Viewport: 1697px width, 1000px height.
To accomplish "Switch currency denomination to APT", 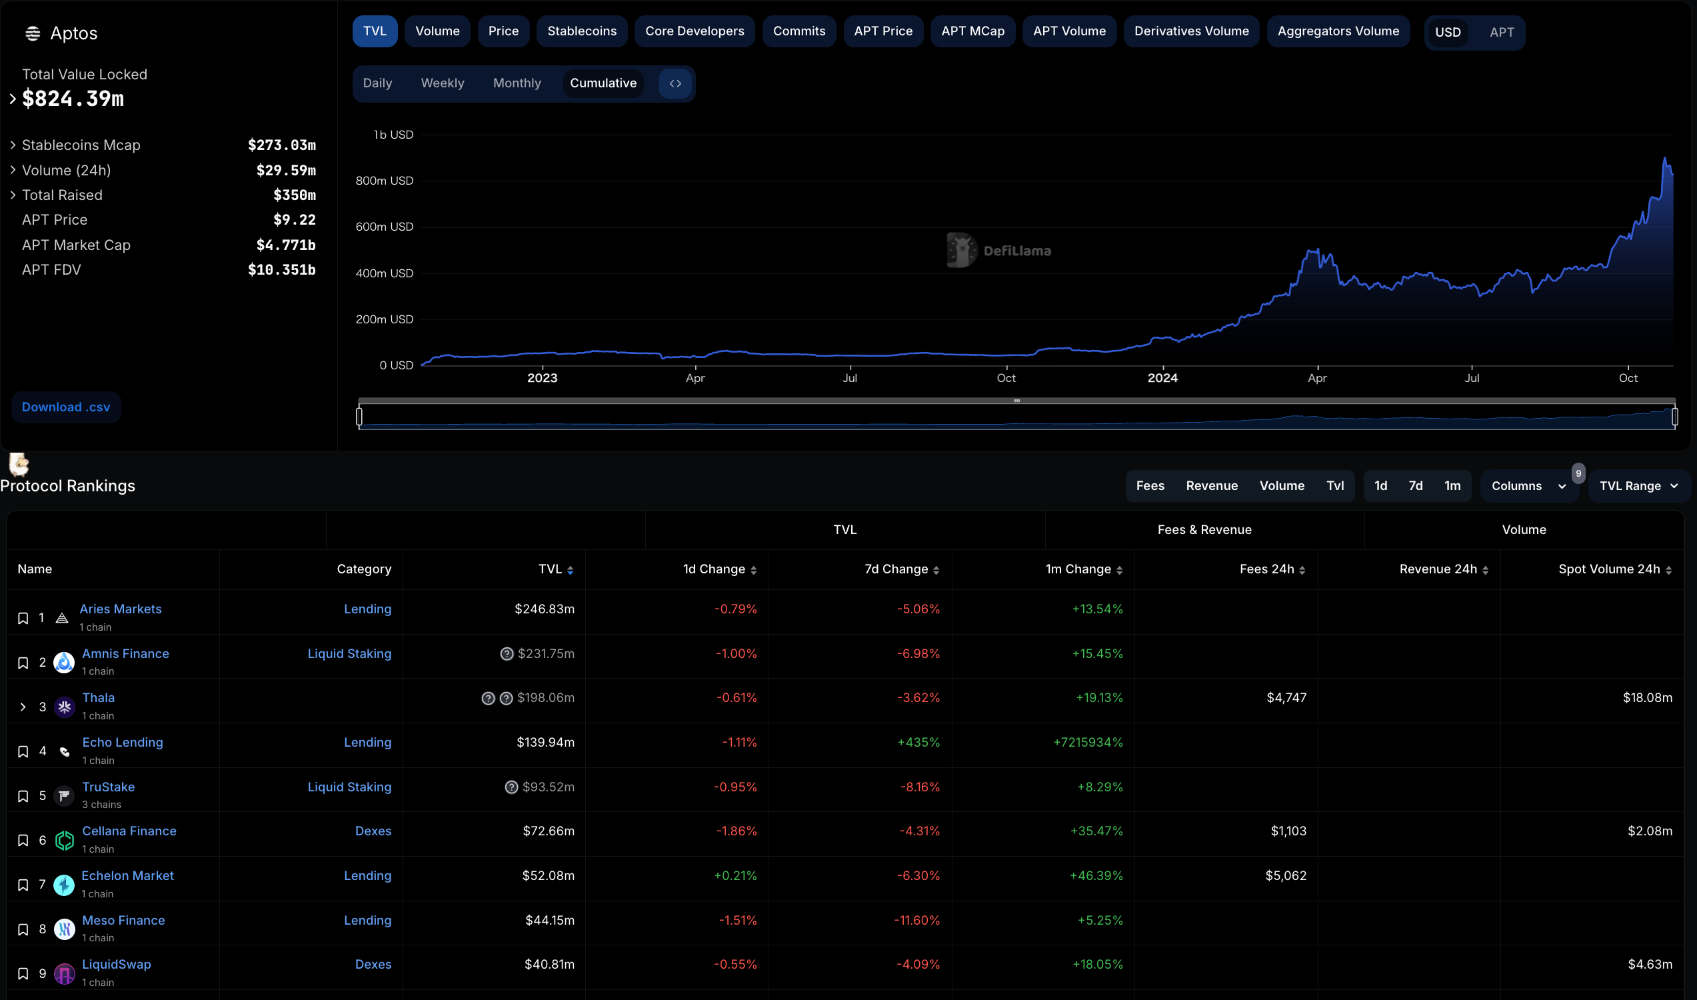I will pyautogui.click(x=1501, y=33).
